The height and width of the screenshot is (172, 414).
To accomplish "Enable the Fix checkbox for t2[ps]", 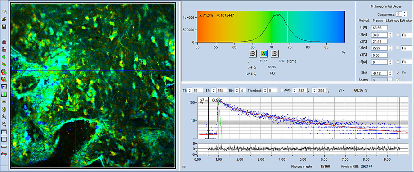I will point(398,48).
